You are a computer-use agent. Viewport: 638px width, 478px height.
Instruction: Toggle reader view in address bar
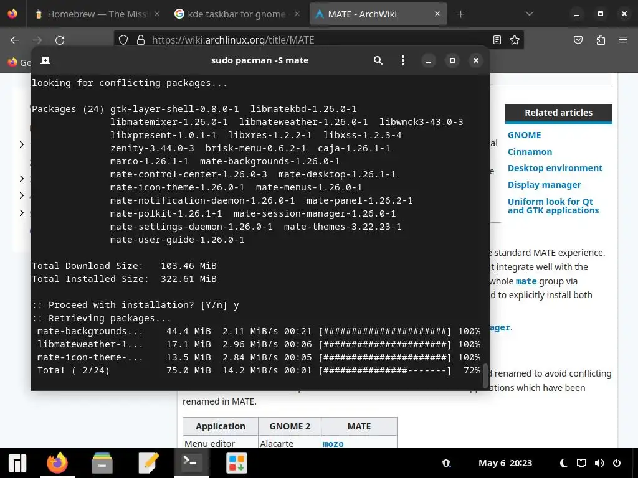[497, 40]
